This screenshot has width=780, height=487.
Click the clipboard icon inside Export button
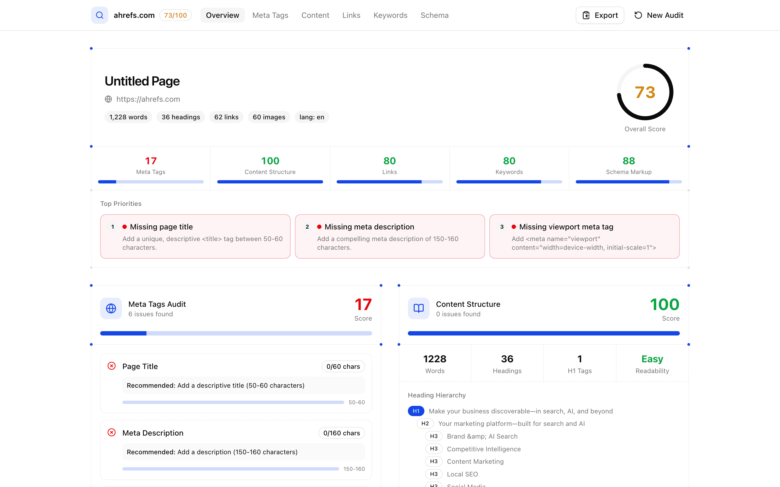tap(587, 15)
